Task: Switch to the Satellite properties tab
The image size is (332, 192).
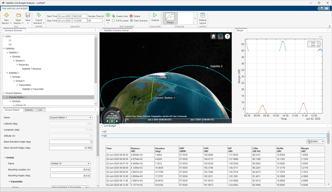Action: (29, 110)
